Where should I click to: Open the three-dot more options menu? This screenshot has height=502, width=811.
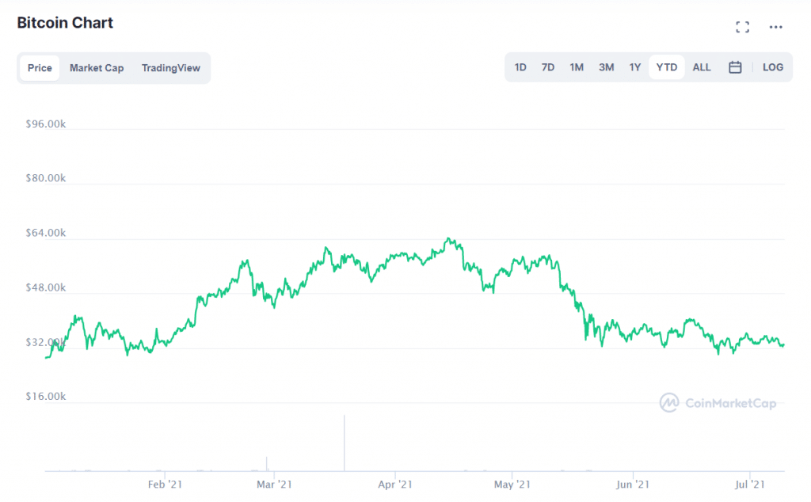(775, 28)
